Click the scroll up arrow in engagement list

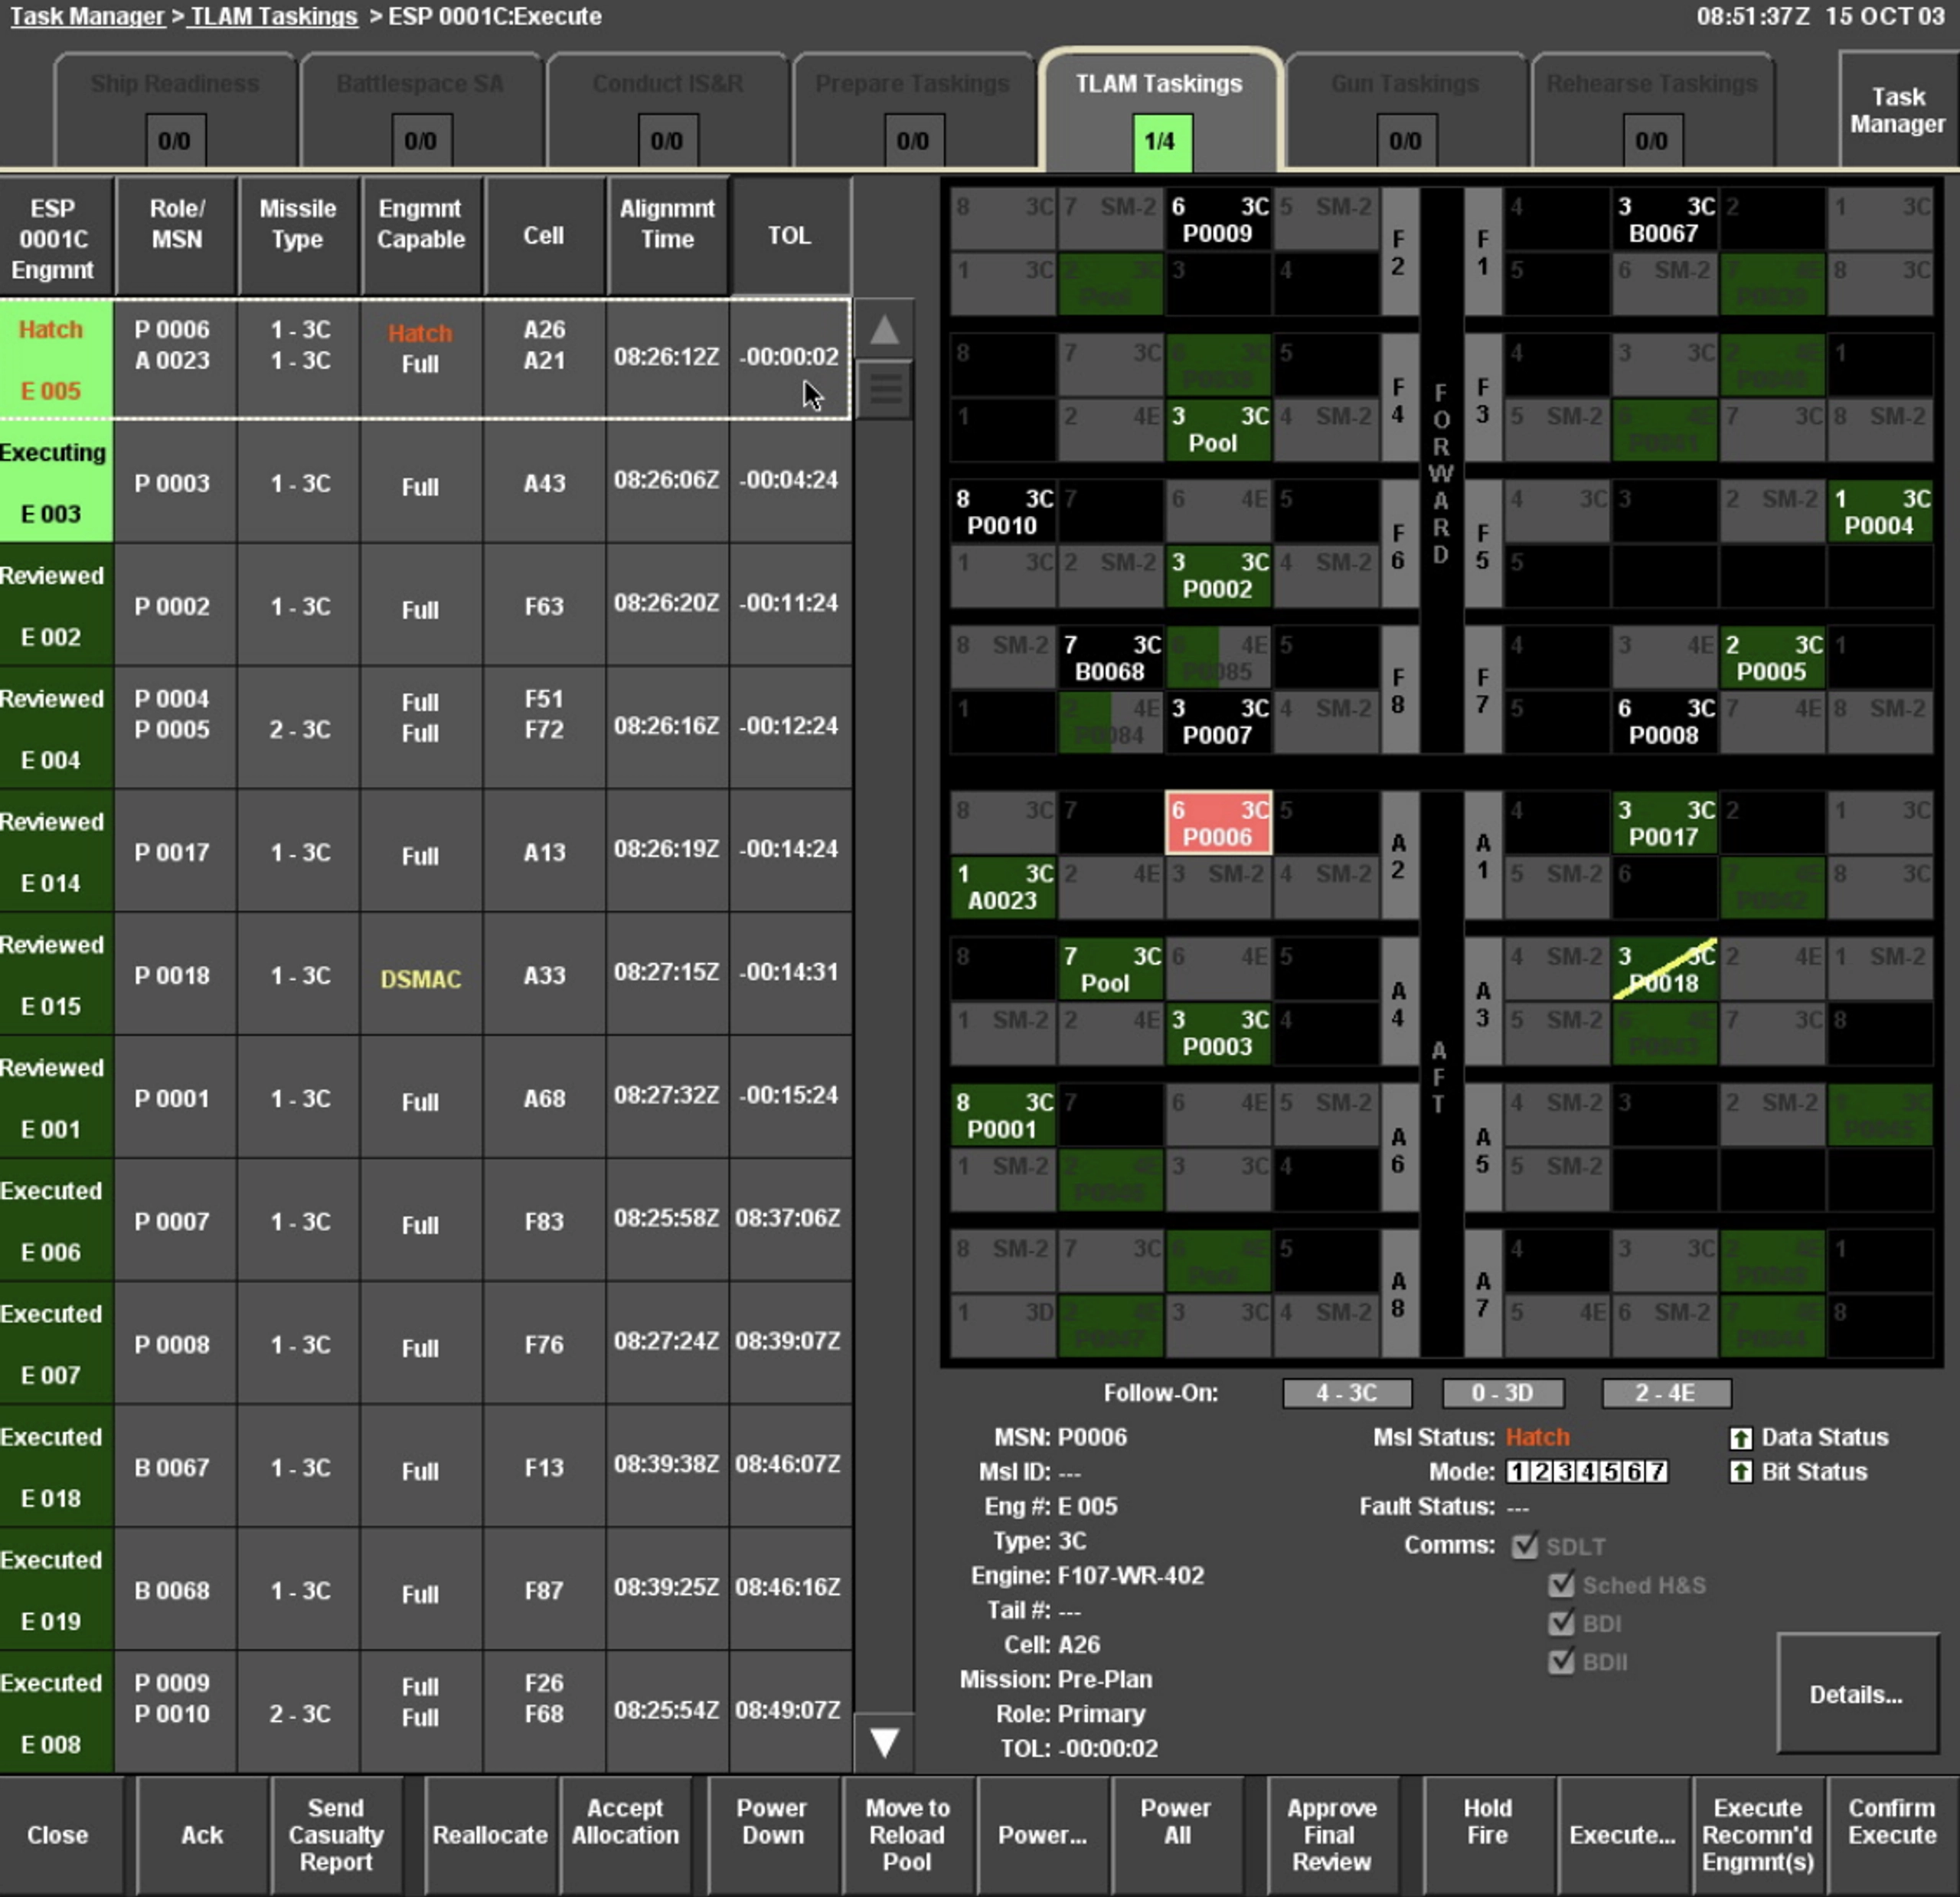pos(884,329)
